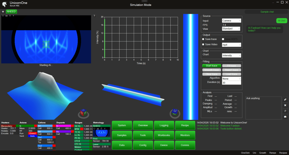The width and height of the screenshot is (289, 155).
Task: Click the X clear icon beside chat input
Action: (x=285, y=105)
